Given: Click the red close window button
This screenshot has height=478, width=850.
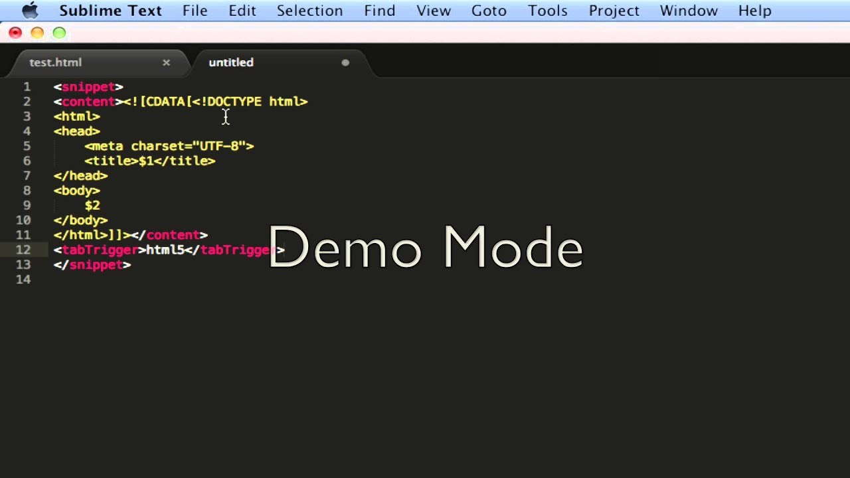Looking at the screenshot, I should [x=15, y=33].
